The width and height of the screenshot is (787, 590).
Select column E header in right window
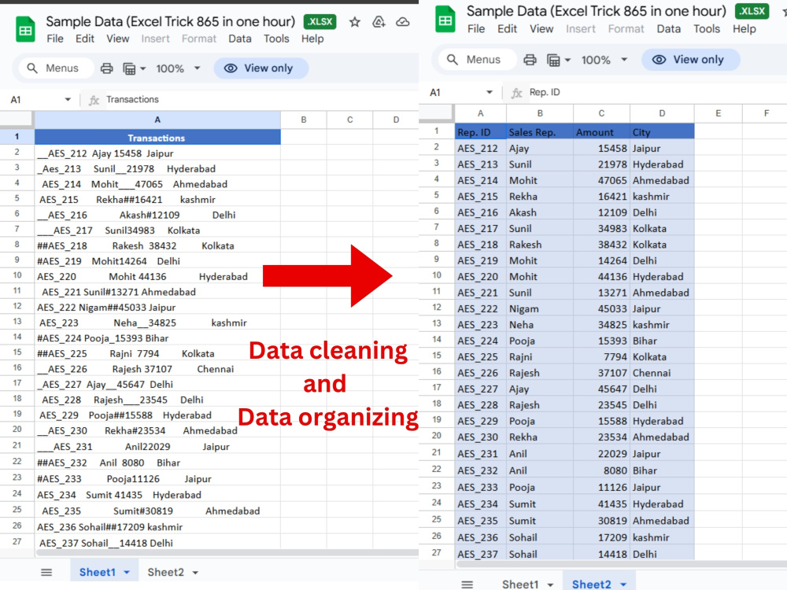pyautogui.click(x=719, y=113)
